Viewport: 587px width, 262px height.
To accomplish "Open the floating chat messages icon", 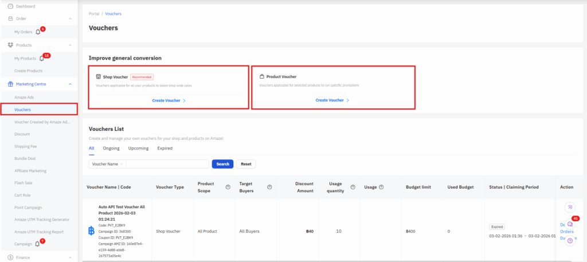I will (x=570, y=224).
